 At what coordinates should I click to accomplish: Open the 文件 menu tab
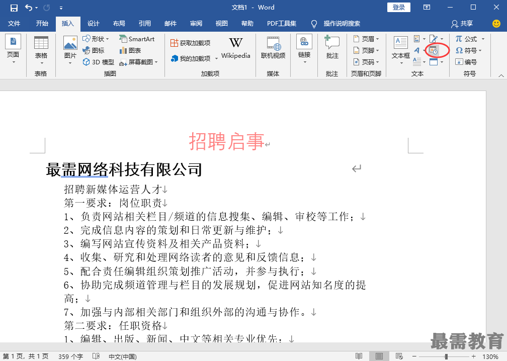(x=14, y=23)
